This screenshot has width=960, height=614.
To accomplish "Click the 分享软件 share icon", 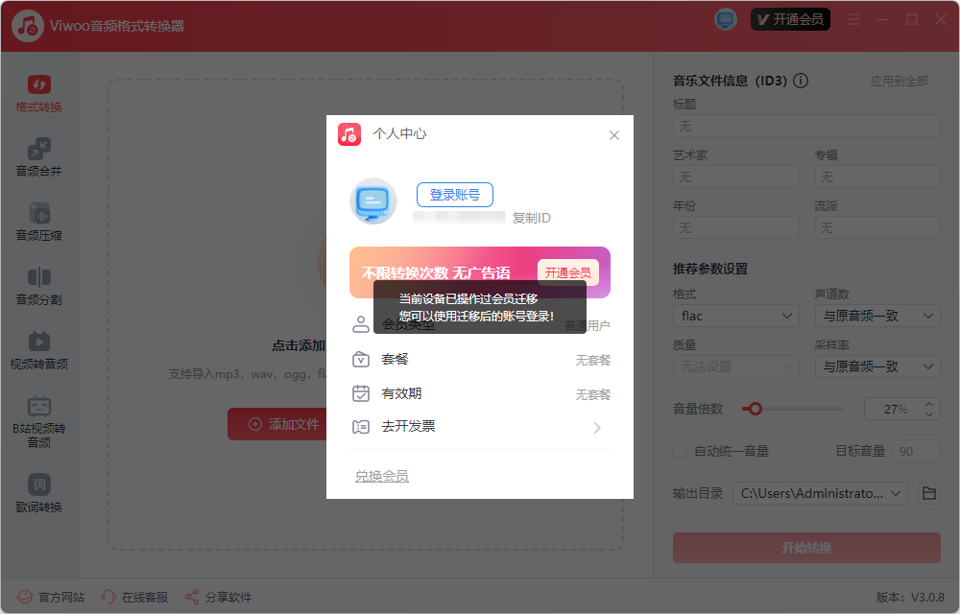I will 191,597.
